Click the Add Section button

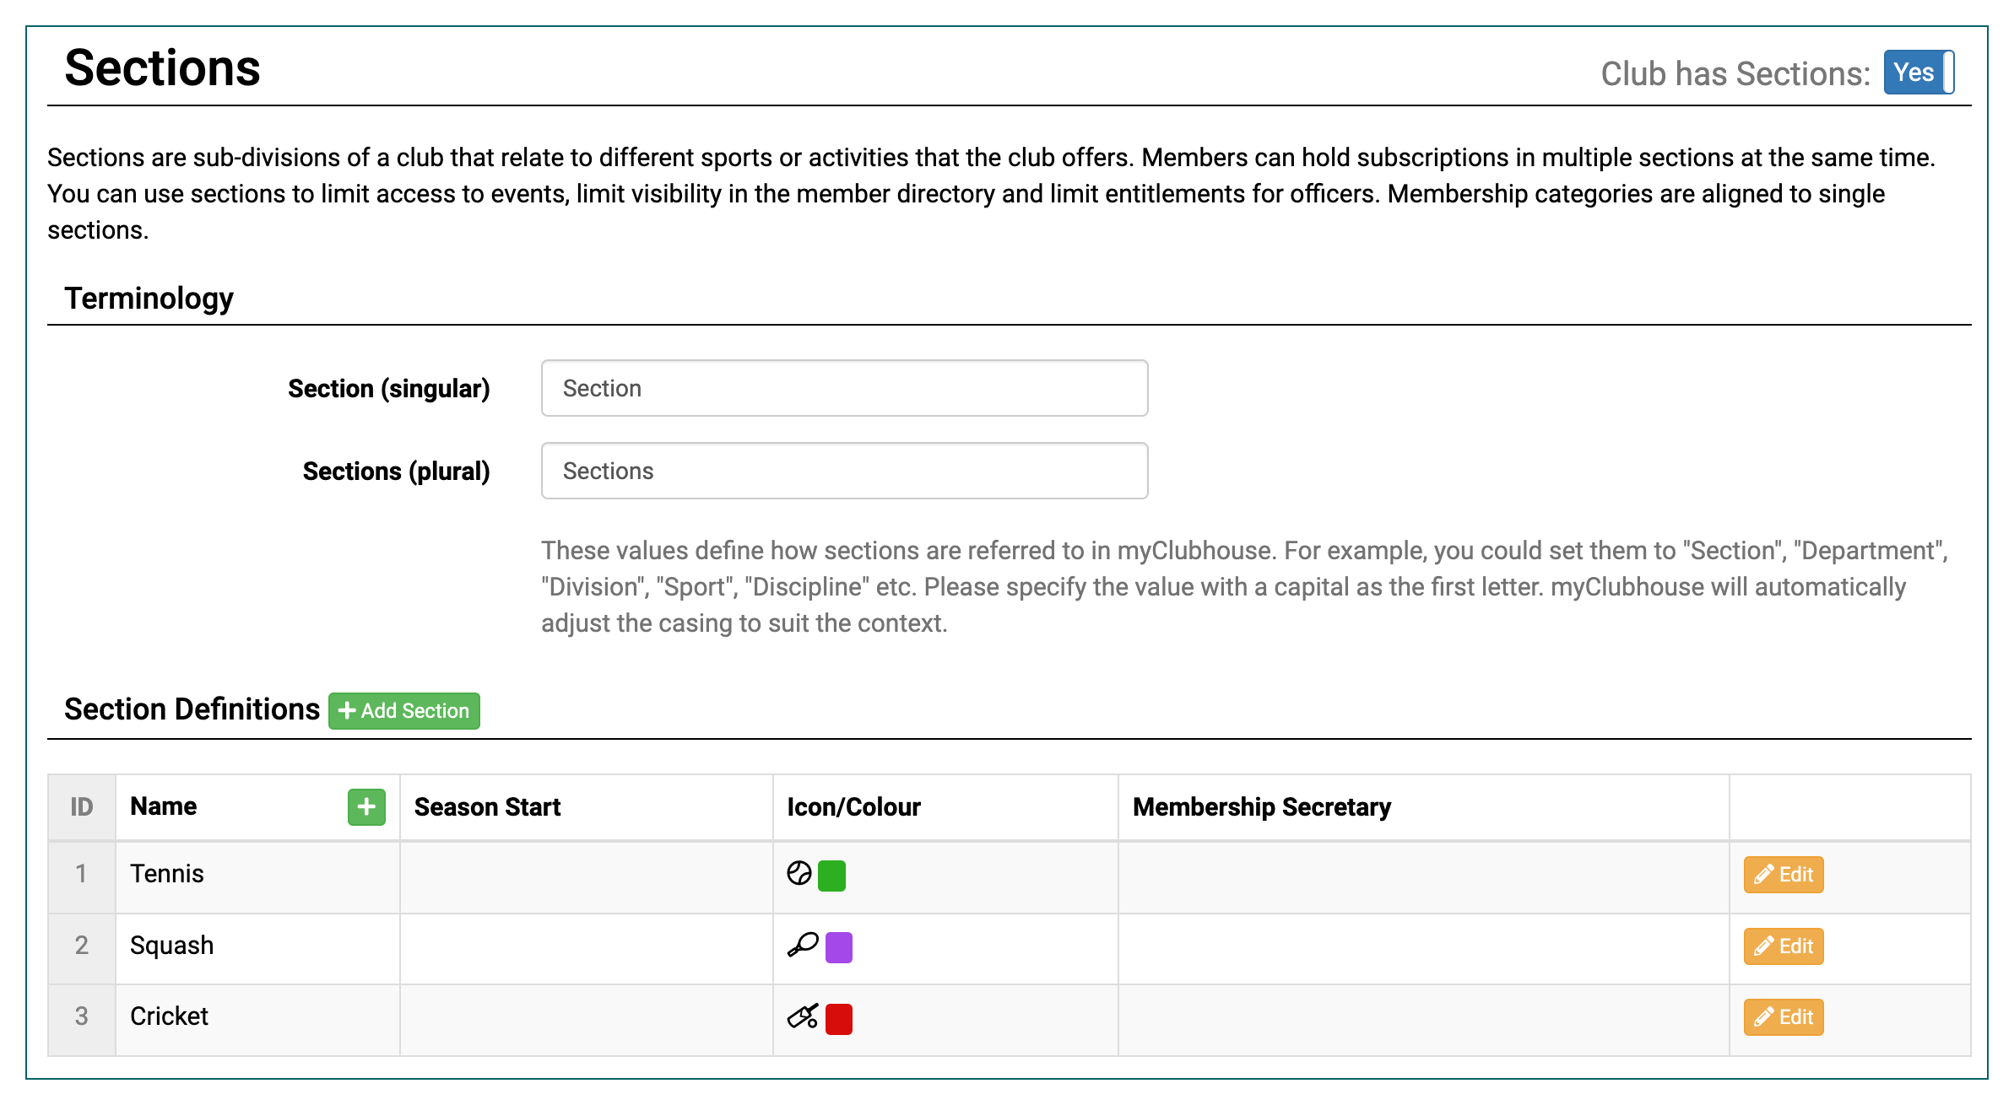(404, 711)
